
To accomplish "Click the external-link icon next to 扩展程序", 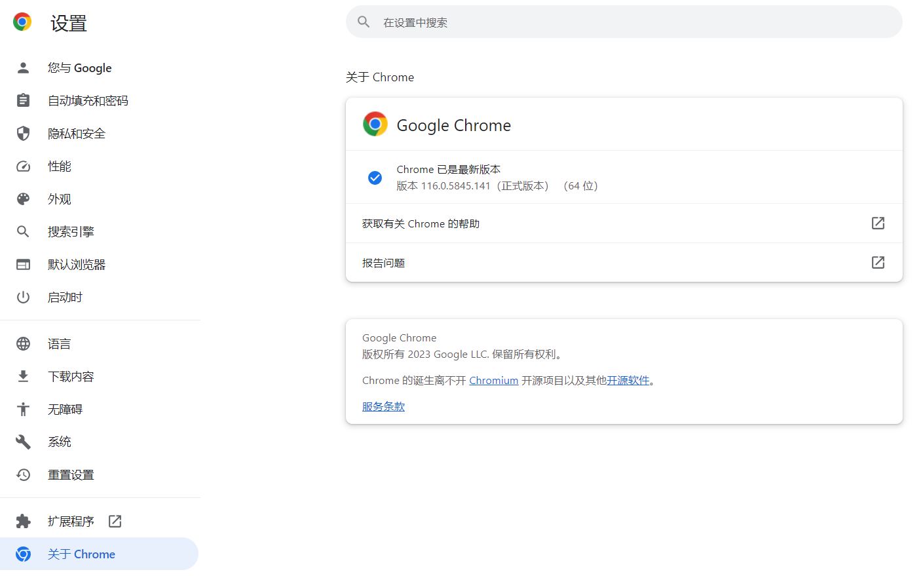I will (x=115, y=521).
